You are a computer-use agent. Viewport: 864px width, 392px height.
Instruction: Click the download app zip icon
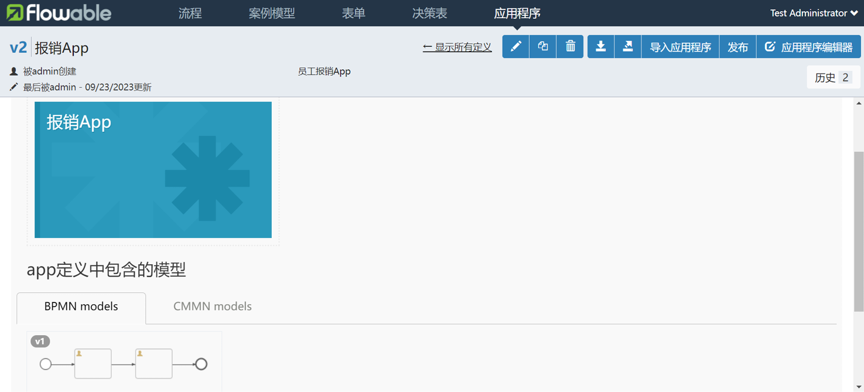point(600,47)
